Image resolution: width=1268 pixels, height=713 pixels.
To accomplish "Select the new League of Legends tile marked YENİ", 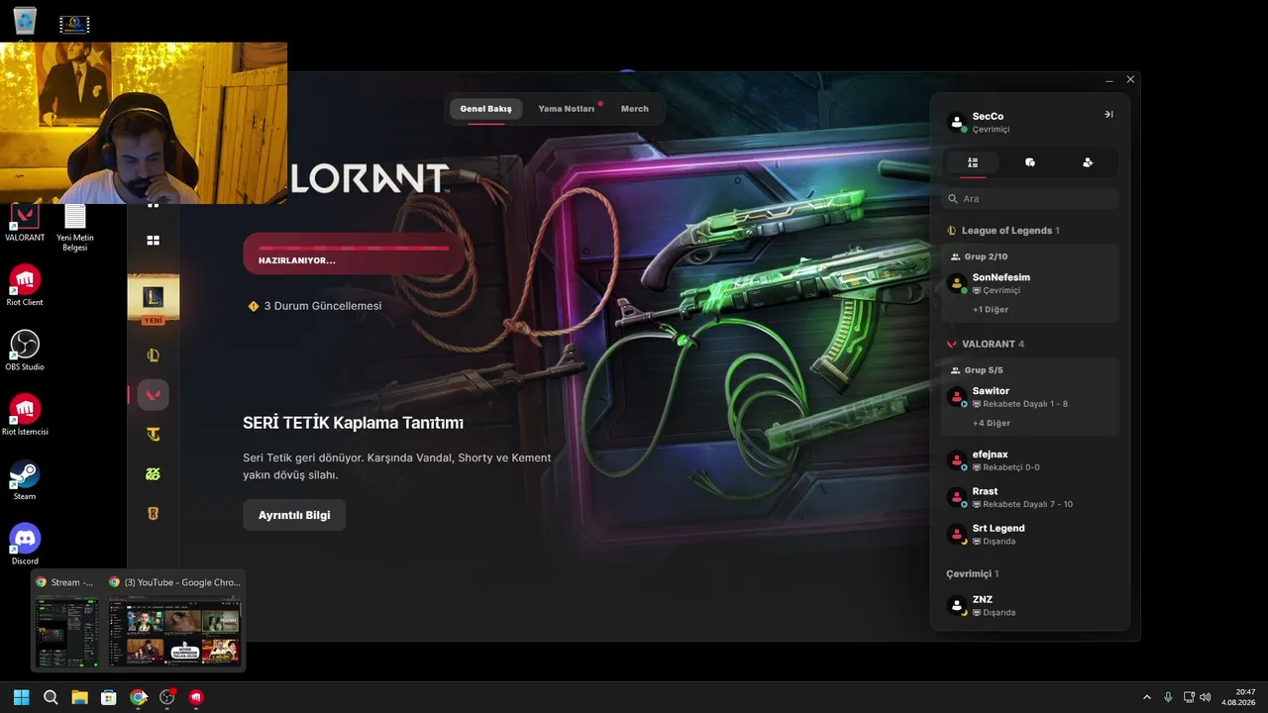I will pyautogui.click(x=154, y=298).
